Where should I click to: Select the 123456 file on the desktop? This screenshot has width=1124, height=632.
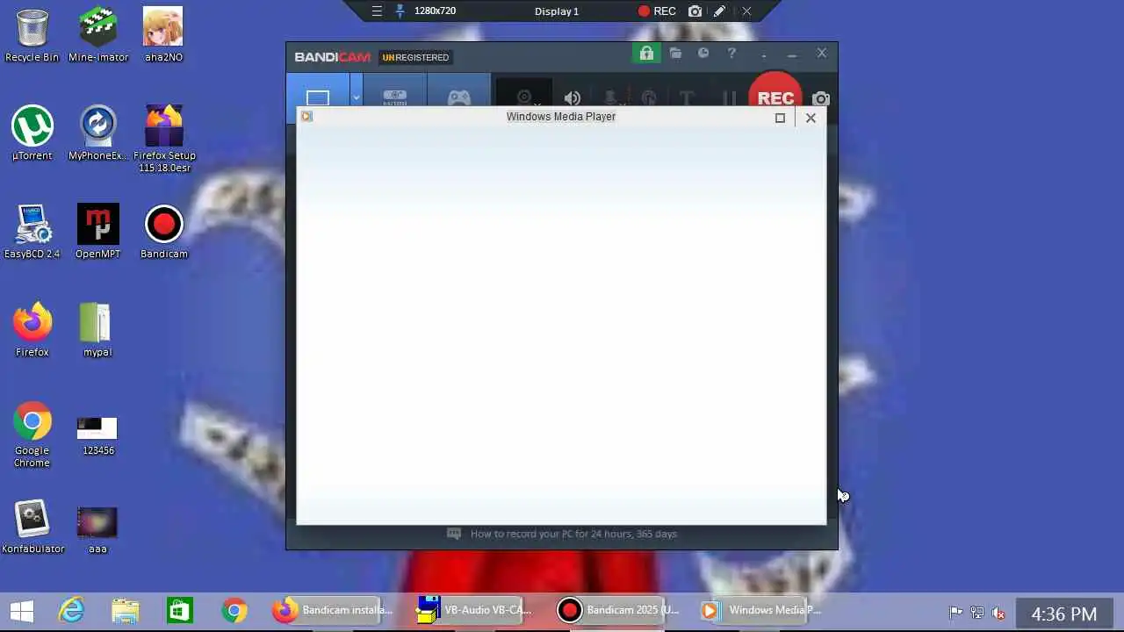pyautogui.click(x=97, y=436)
